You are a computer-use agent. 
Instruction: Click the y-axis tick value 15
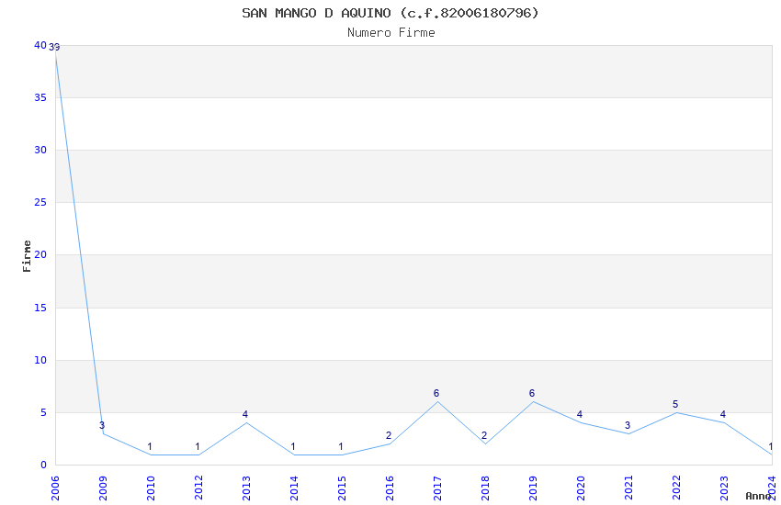40,308
